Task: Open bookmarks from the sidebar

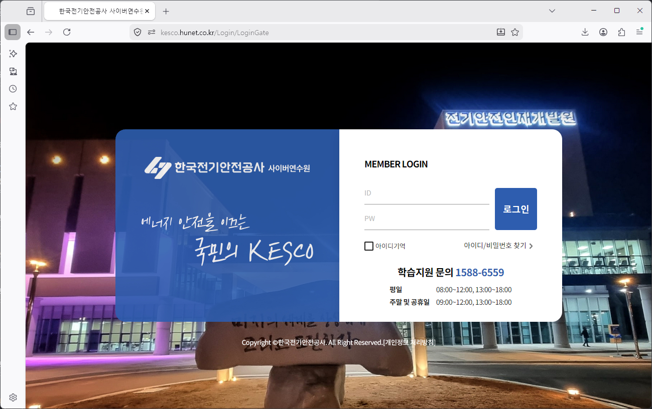Action: tap(13, 106)
